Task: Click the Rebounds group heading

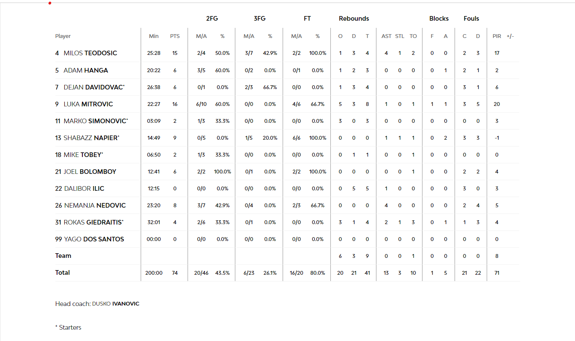Action: [354, 19]
